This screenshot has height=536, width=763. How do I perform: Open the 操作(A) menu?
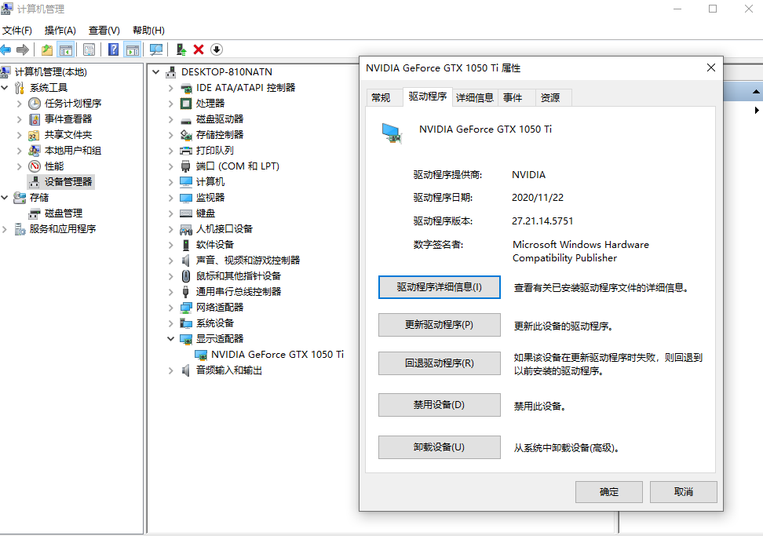[x=60, y=30]
